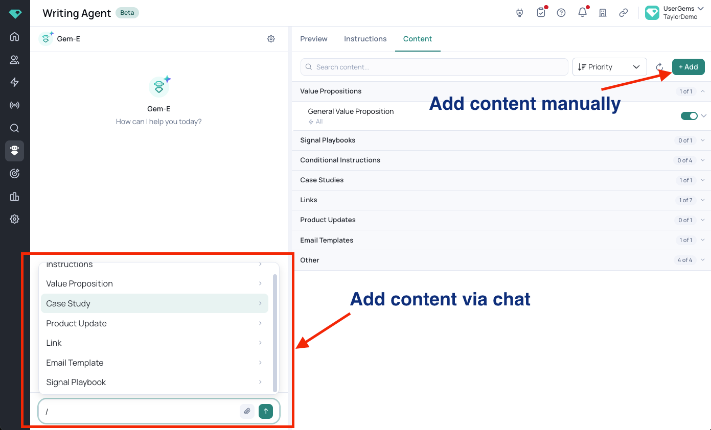Click the slash menu scrollbar

(276, 332)
